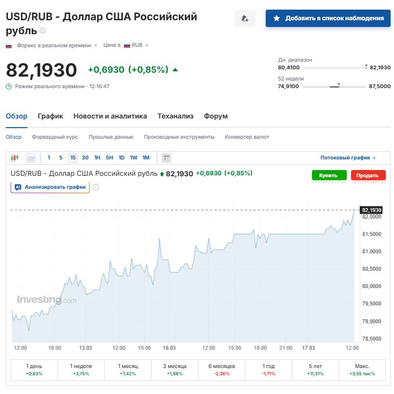Select the candlestick chart type icon

tap(14, 158)
